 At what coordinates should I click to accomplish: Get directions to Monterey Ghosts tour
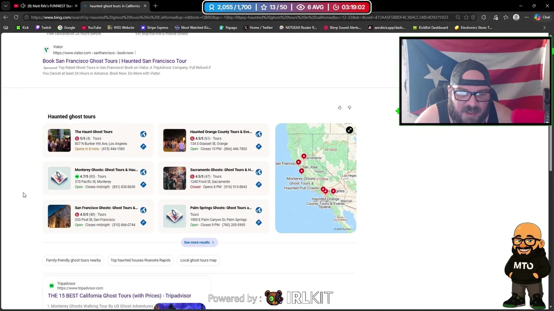[143, 184]
